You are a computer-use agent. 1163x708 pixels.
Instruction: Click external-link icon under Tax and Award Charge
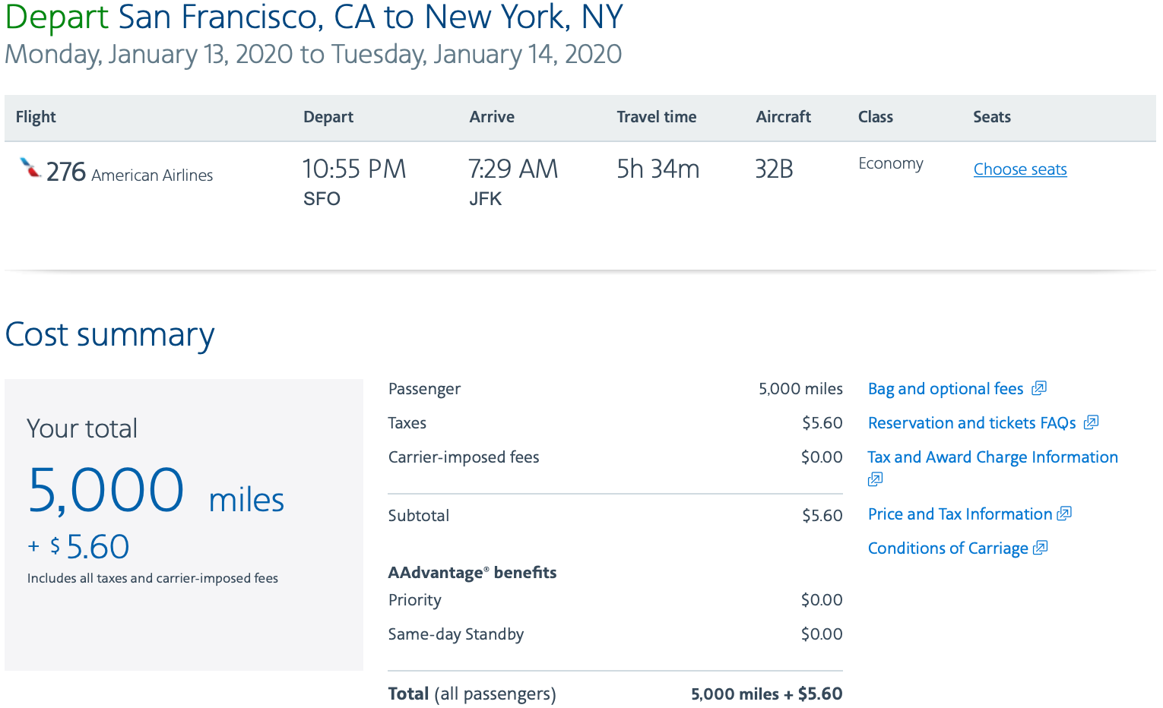click(x=875, y=479)
